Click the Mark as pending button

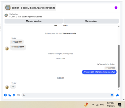[34, 21]
